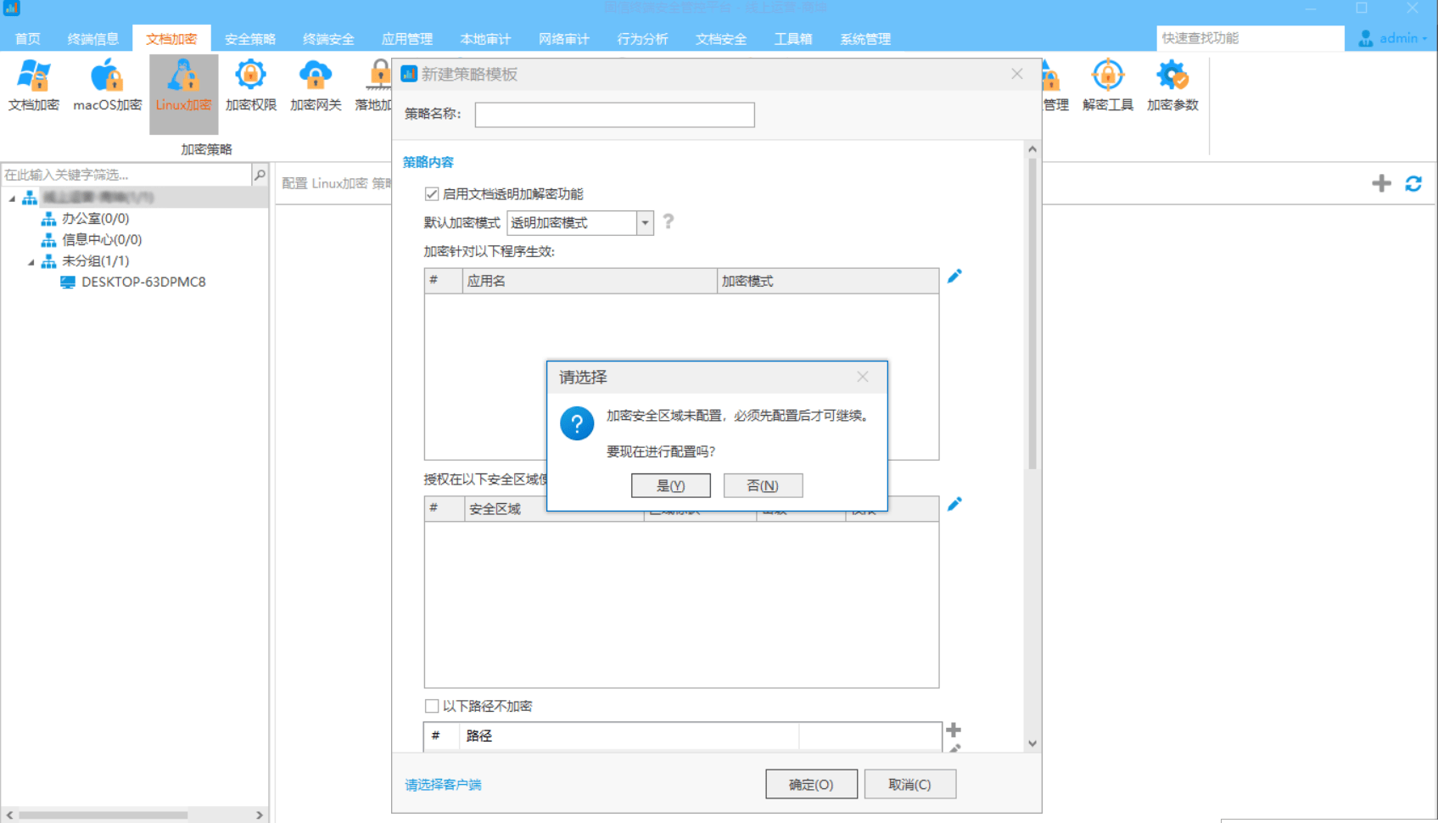Screen dimensions: 1438x823
Task: Edit the security zone list with the pencil icon
Action: (x=954, y=504)
